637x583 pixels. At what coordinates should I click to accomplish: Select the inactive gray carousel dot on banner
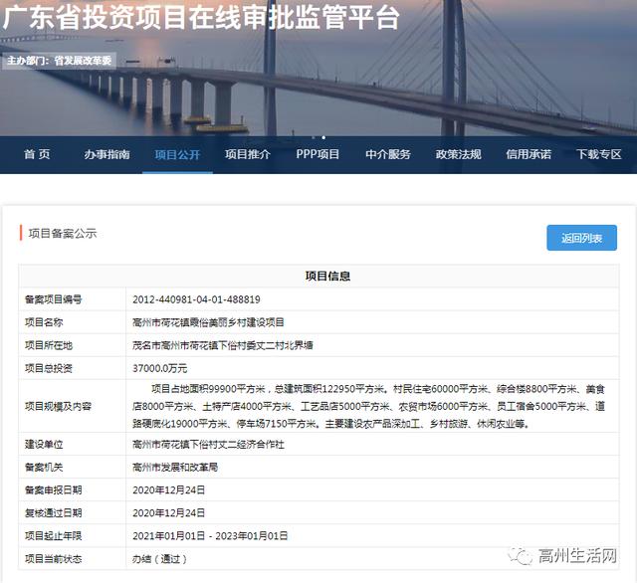point(314,137)
